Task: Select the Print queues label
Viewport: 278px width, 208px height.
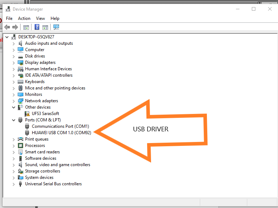Action: point(37,139)
